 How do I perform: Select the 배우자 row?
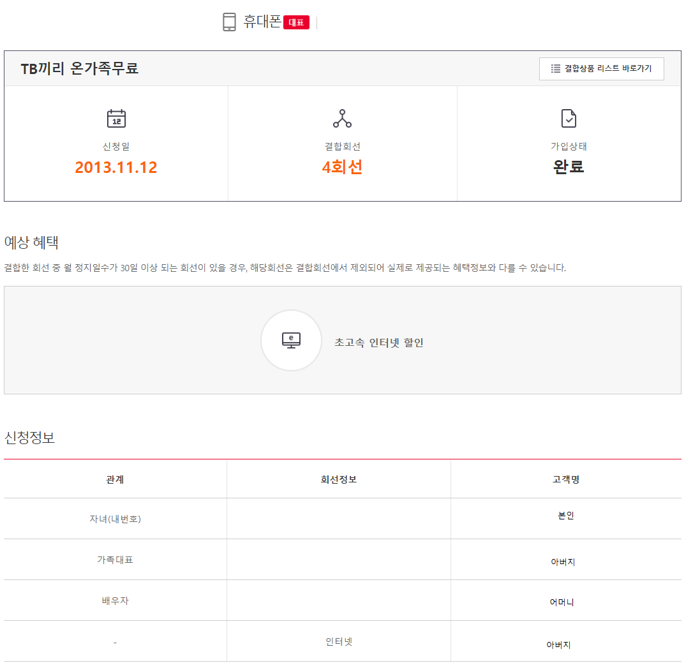click(x=115, y=600)
